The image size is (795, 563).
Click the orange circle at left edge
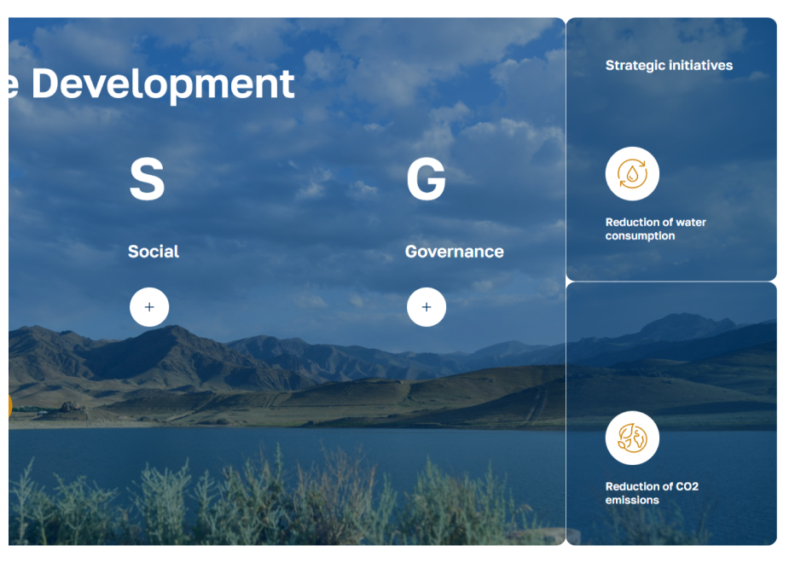coord(10,406)
